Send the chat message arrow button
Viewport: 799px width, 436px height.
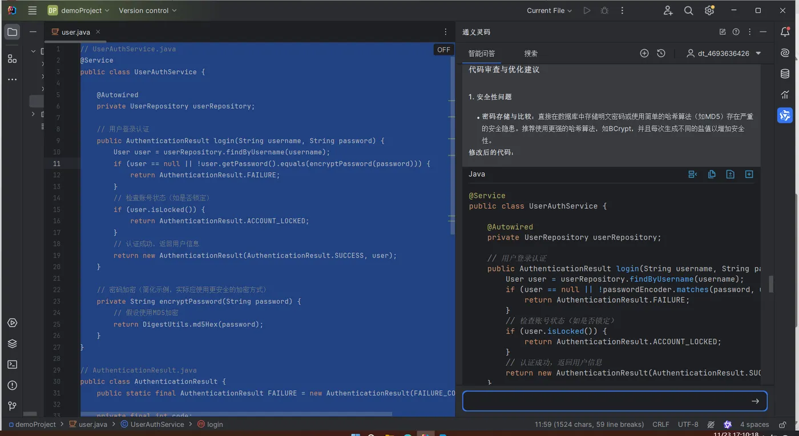755,401
